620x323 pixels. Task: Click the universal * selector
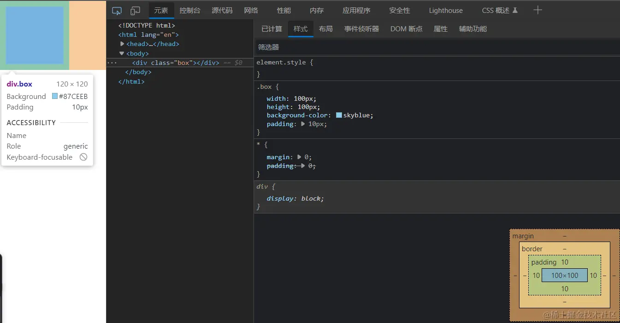click(x=259, y=144)
